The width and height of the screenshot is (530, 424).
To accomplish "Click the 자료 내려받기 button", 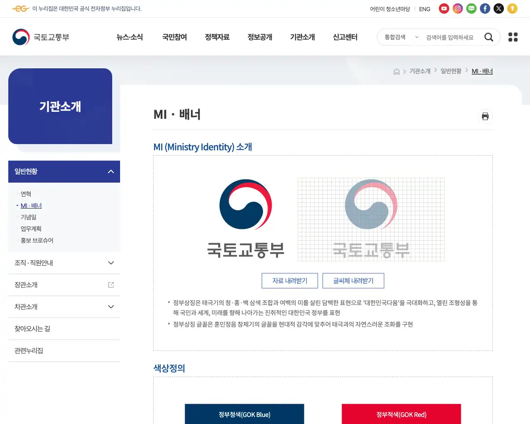I will click(290, 281).
